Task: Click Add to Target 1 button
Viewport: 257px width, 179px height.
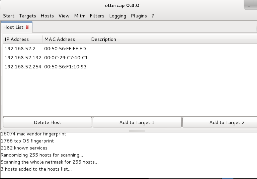Action: 137,122
